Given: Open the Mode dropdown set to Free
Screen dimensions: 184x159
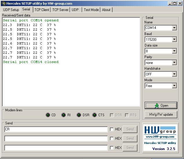Looking at the screenshot, I should point(174,86).
